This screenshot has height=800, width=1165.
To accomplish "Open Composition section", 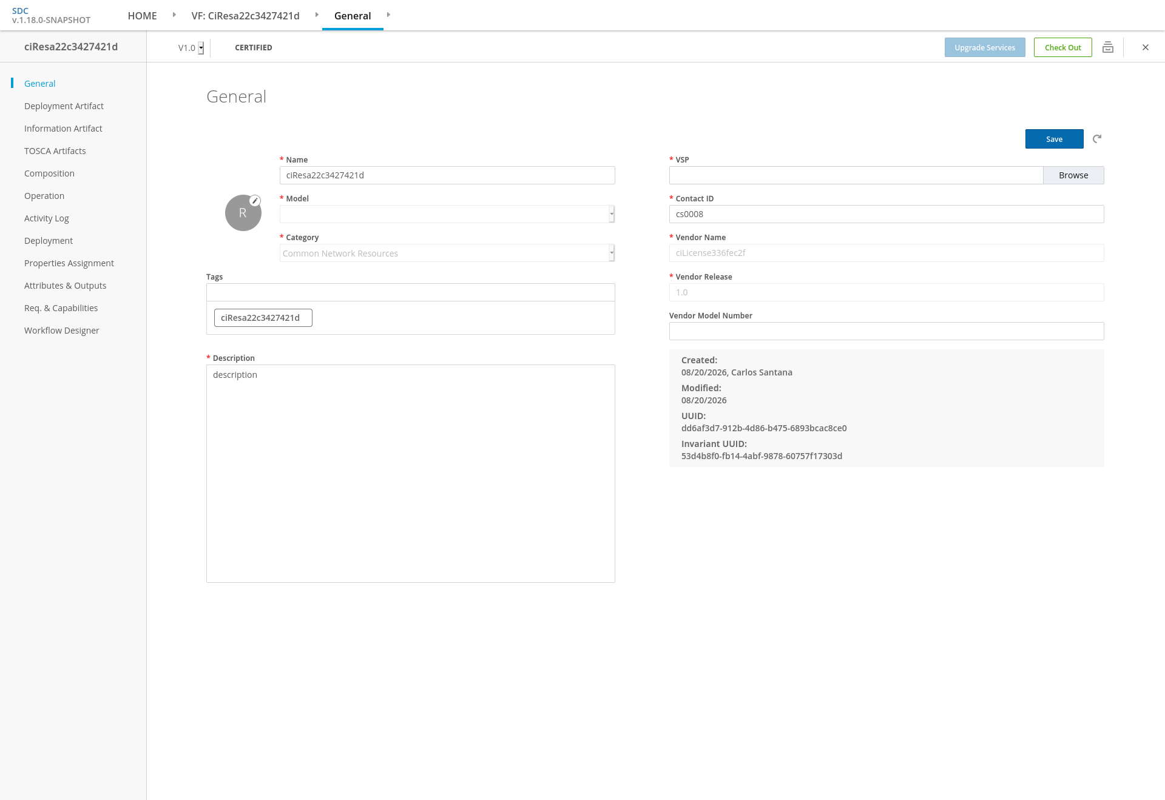I will 49,173.
